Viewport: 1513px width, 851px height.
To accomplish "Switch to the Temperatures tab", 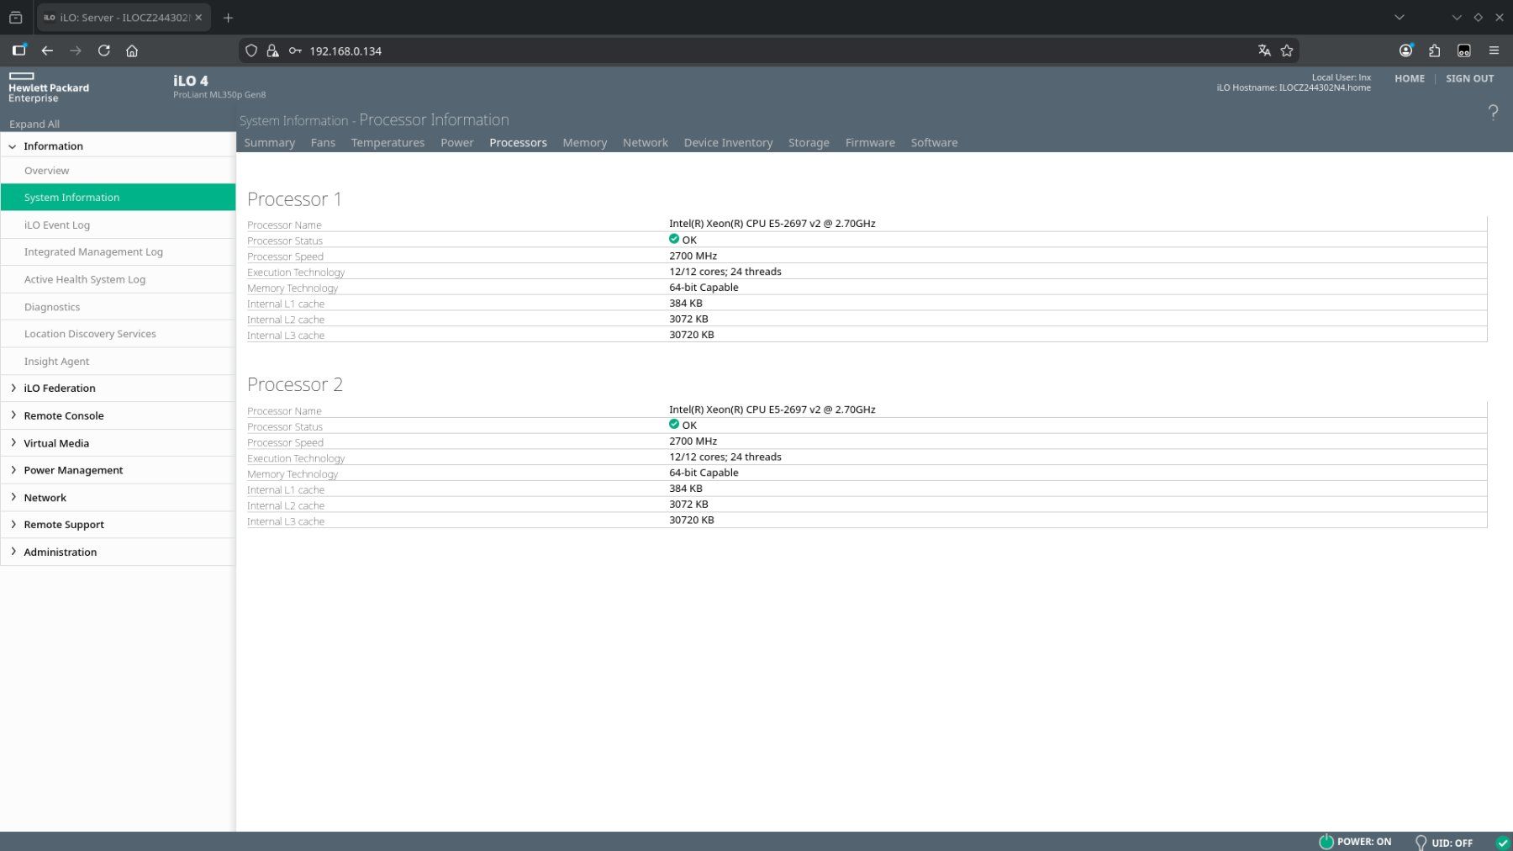I will 387,143.
